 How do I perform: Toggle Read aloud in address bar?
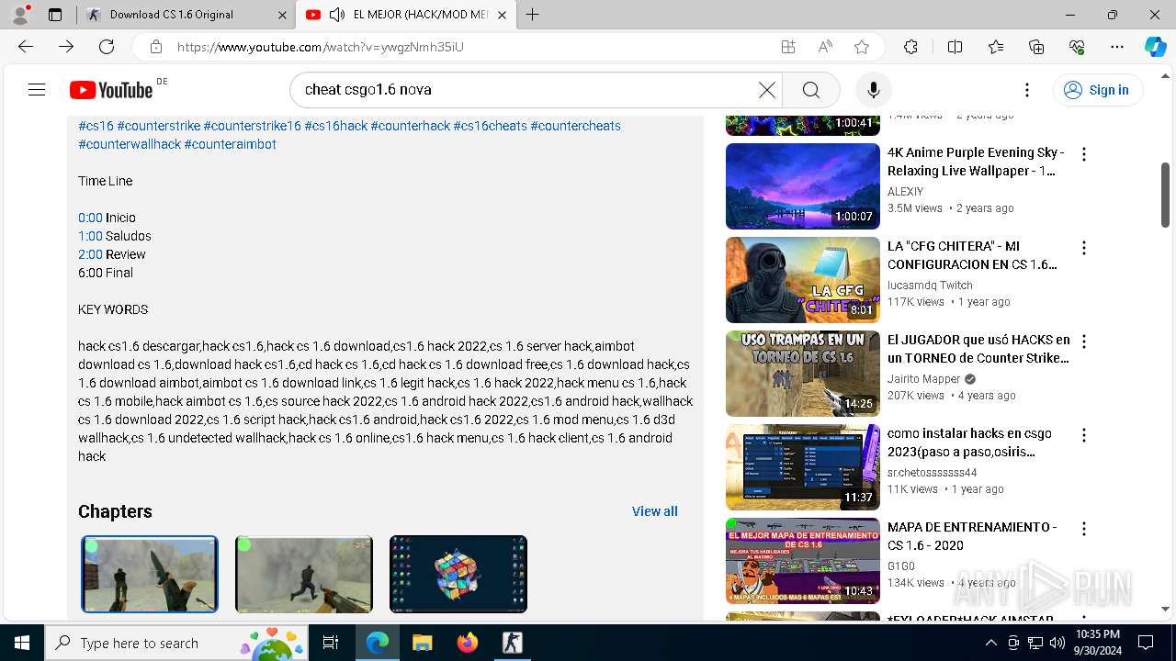coord(825,47)
